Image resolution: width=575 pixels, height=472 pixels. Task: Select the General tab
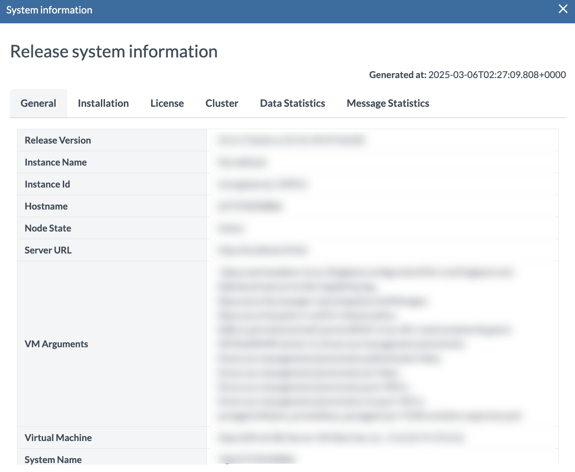39,103
